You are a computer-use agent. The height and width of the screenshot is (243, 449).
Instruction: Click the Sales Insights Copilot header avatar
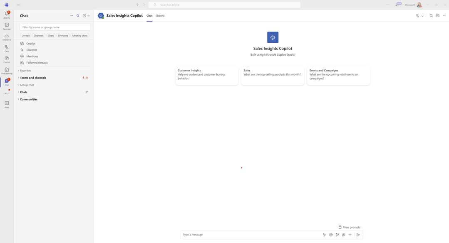tap(101, 16)
